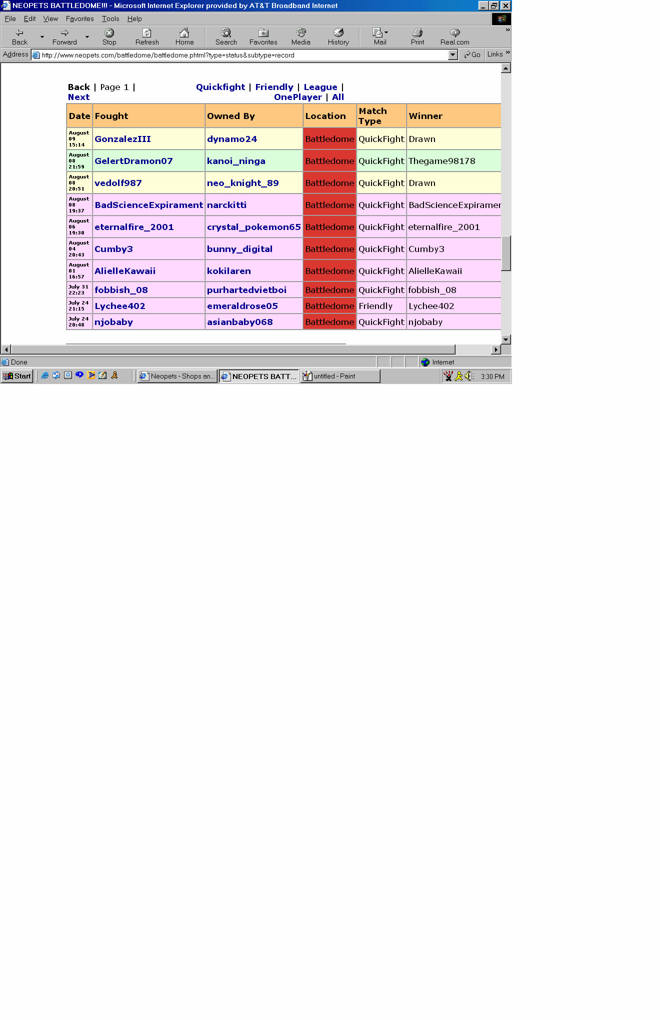Show browsing History pane
The width and height of the screenshot is (660, 1020).
tap(338, 36)
